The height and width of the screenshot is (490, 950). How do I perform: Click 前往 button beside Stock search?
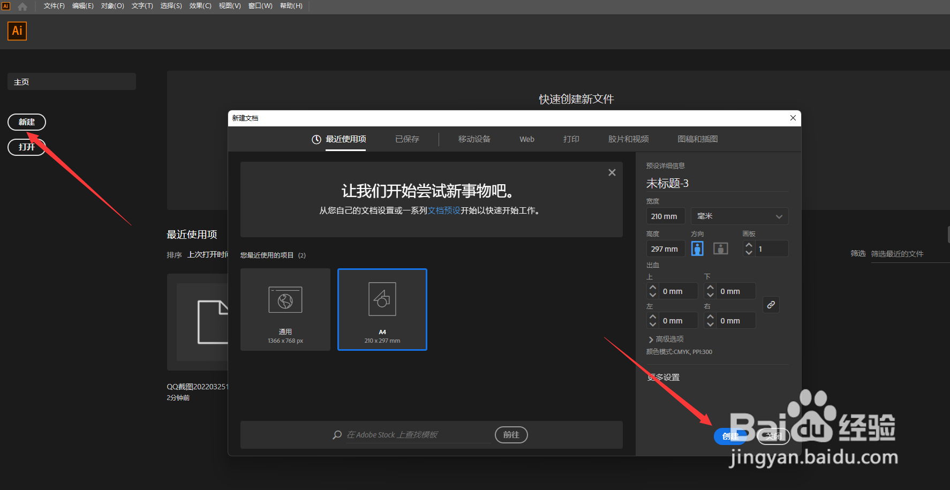click(511, 435)
